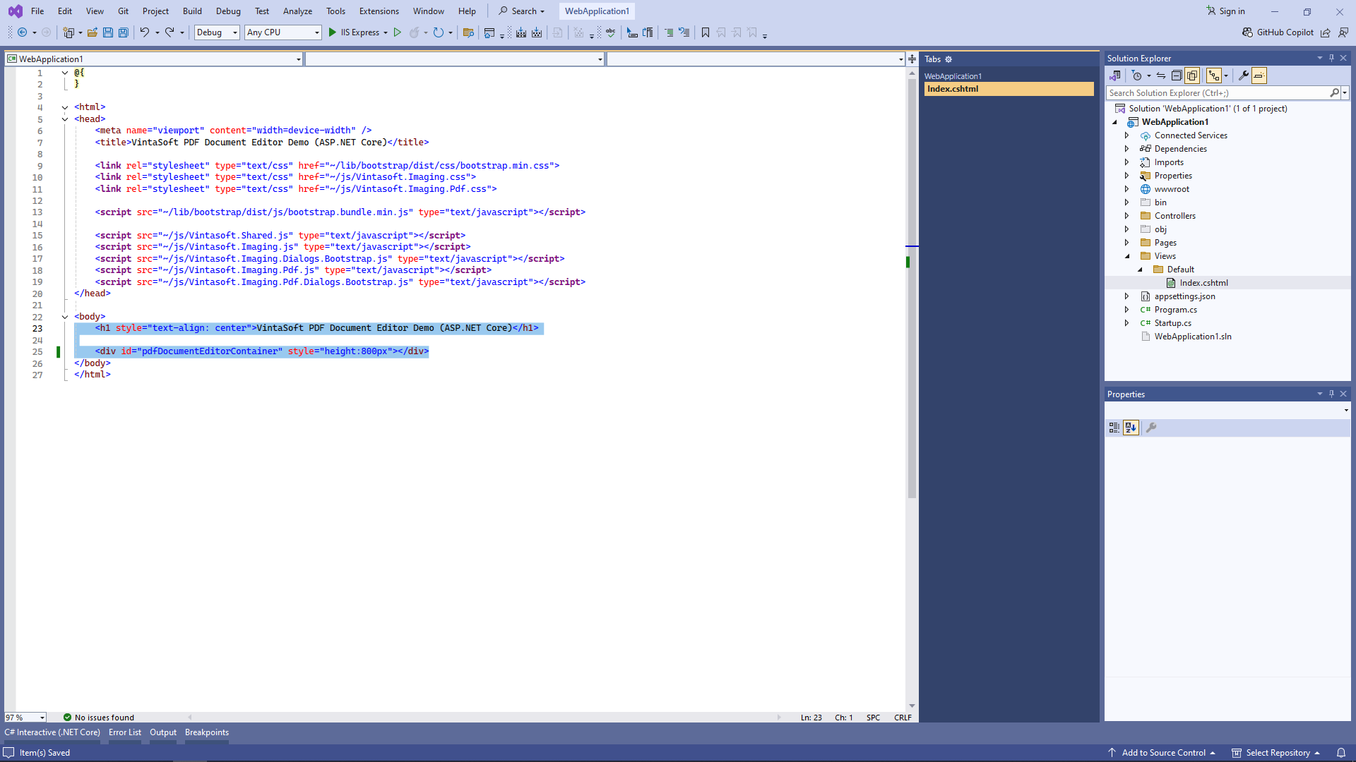
Task: Open the File menu
Action: click(x=37, y=11)
